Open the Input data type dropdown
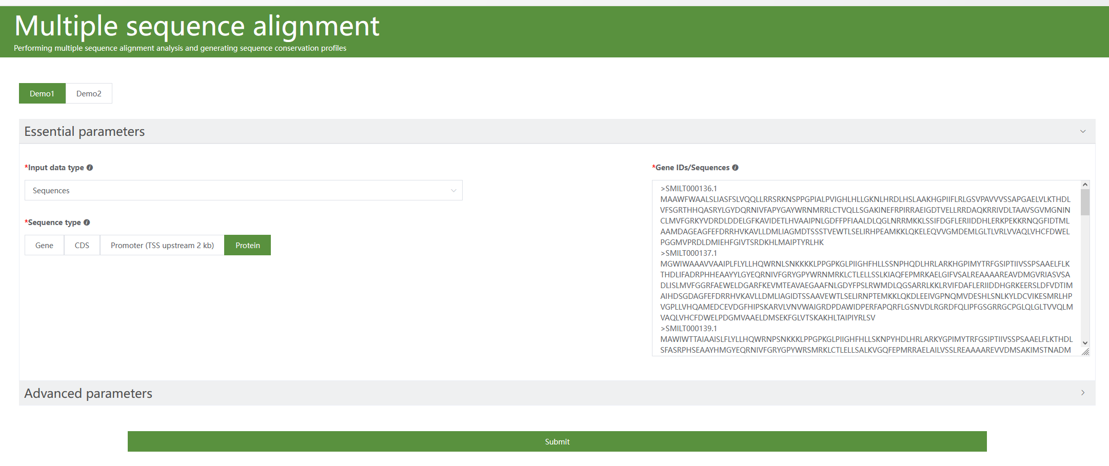This screenshot has height=466, width=1109. (x=244, y=190)
